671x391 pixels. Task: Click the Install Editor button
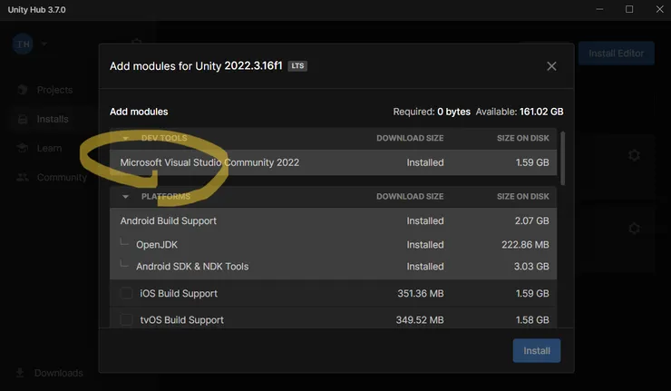[616, 54]
